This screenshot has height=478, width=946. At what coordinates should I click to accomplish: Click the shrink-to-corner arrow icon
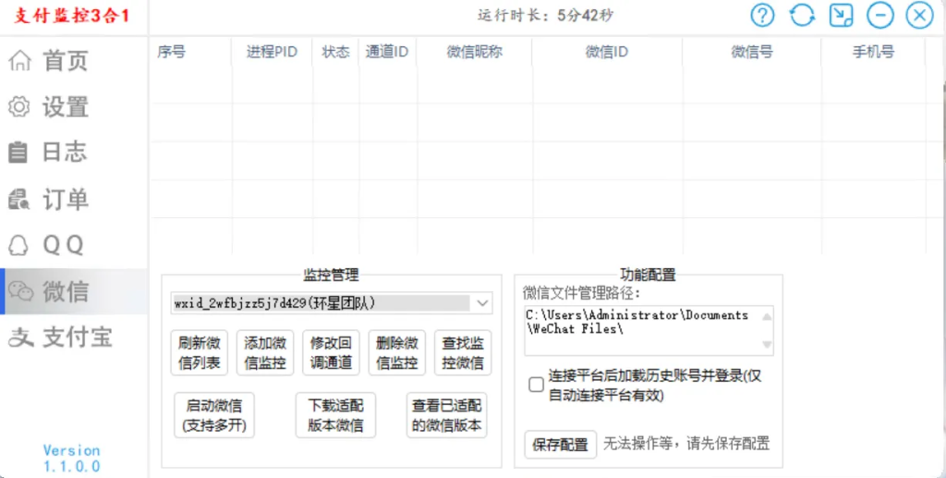point(841,15)
